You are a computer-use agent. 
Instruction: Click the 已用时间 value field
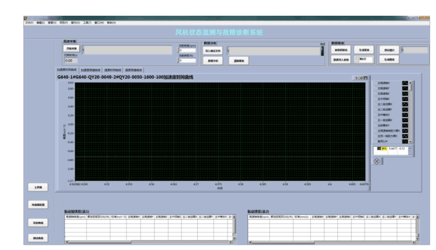pyautogui.click(x=71, y=61)
